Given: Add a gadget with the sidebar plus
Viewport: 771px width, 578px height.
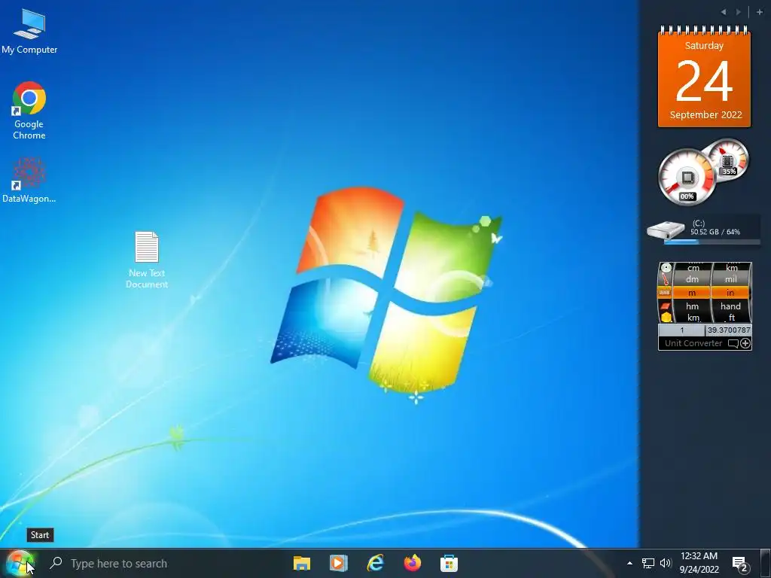Looking at the screenshot, I should [x=759, y=12].
